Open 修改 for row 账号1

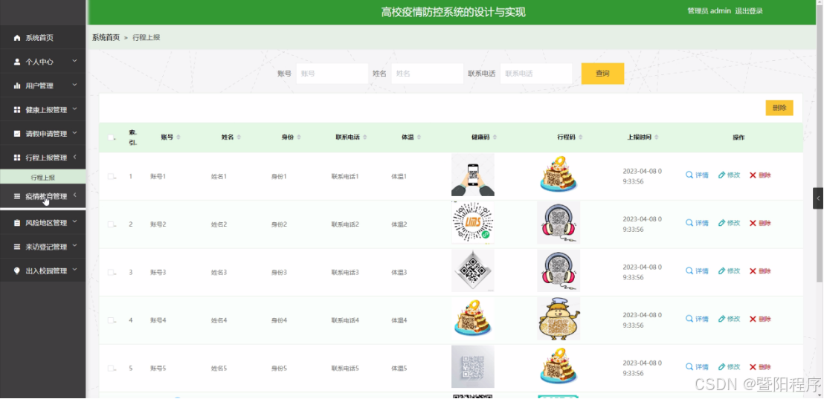[x=729, y=175]
